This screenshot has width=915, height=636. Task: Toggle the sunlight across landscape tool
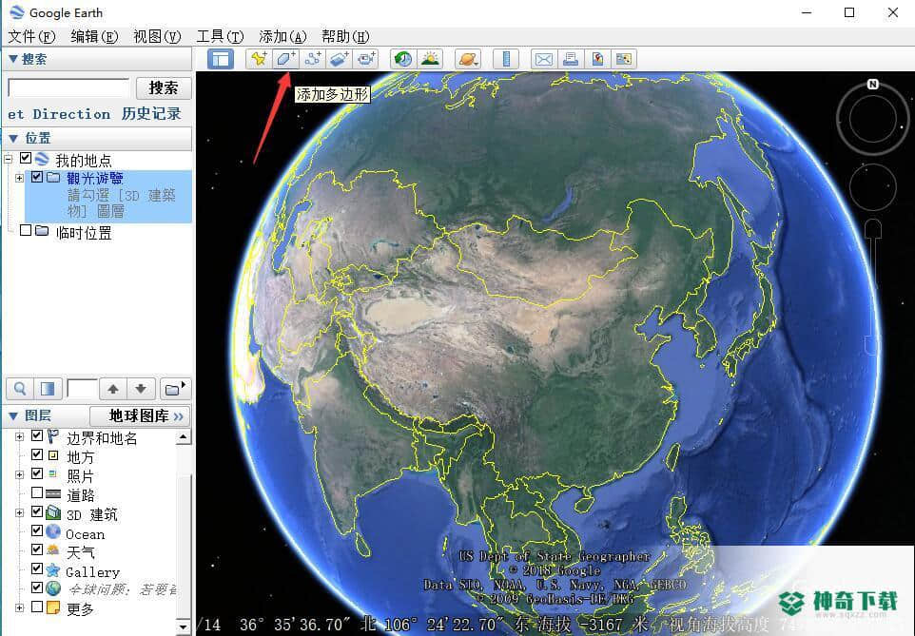pos(430,59)
